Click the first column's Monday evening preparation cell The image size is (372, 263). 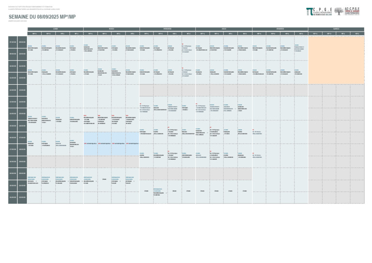pos(34,180)
